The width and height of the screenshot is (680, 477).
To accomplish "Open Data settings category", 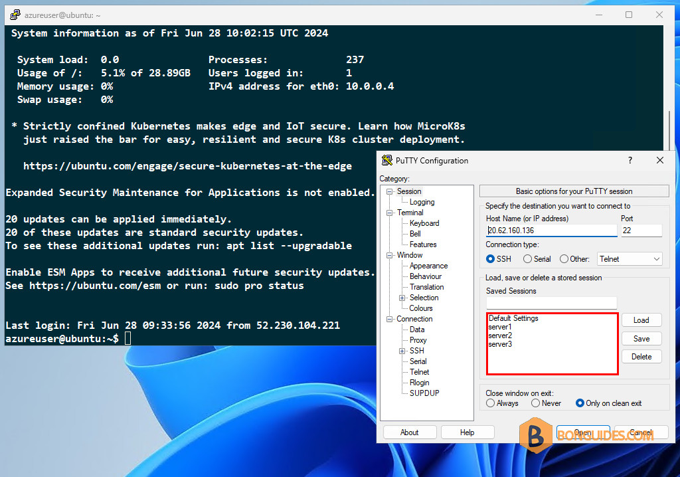I will pyautogui.click(x=417, y=330).
